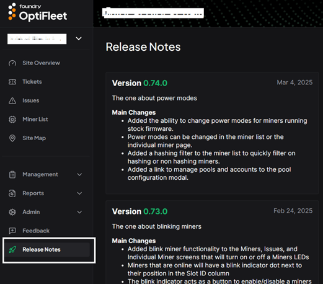Select the Miner List chip icon

click(12, 120)
